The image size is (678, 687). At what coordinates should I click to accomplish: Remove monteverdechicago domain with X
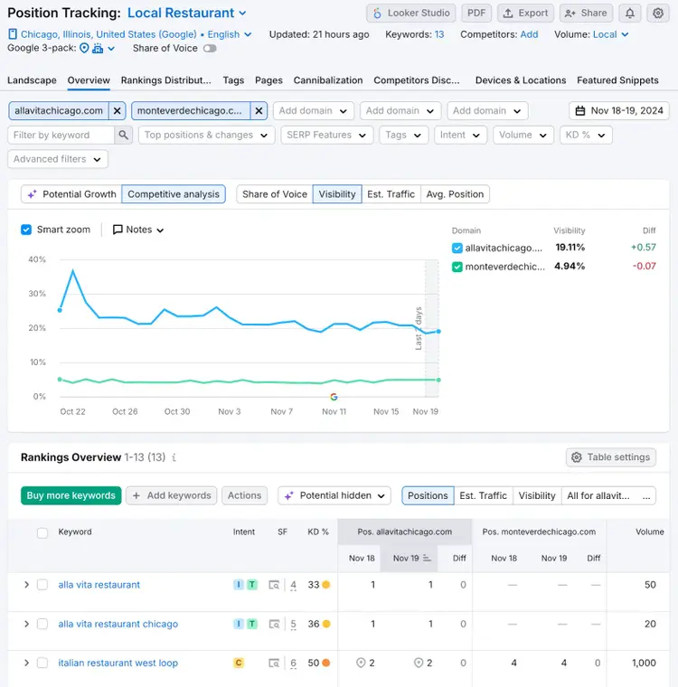[259, 111]
